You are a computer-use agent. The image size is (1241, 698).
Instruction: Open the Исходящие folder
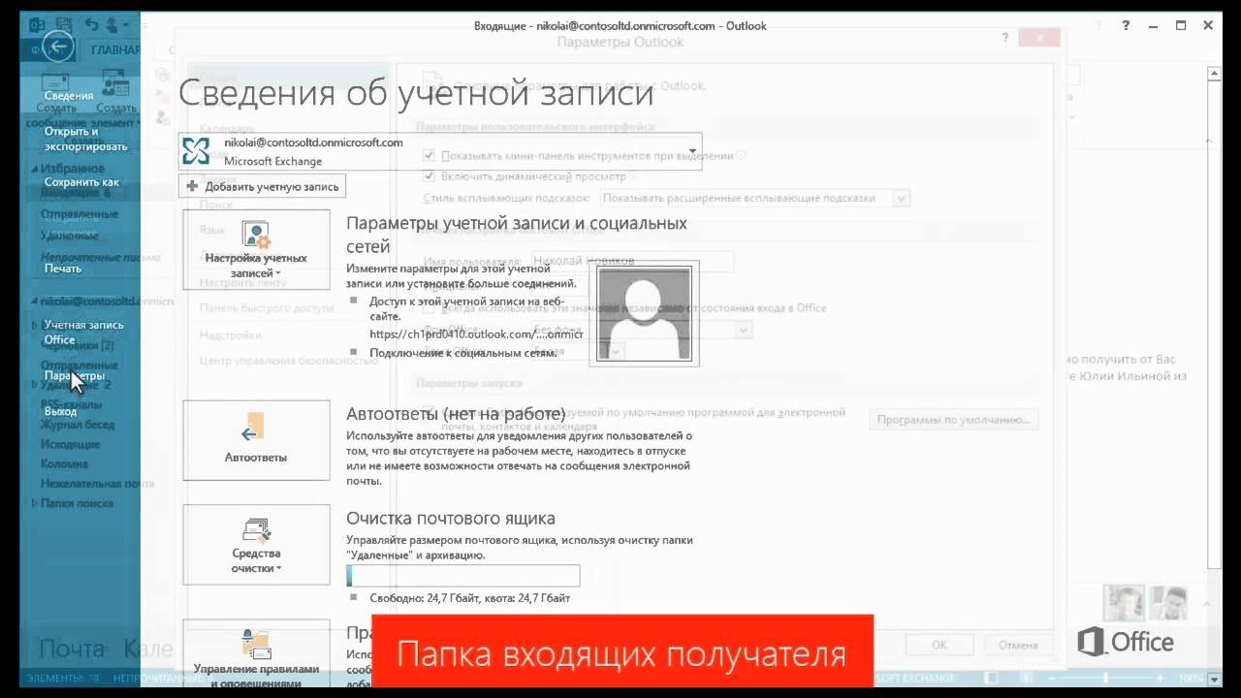click(70, 444)
